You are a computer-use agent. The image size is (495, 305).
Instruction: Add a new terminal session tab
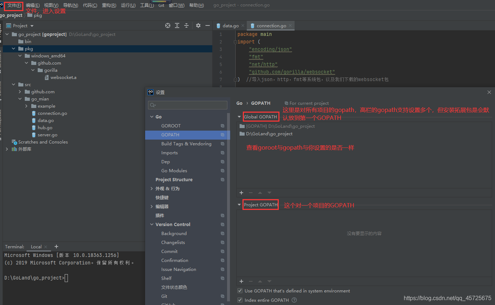point(56,247)
